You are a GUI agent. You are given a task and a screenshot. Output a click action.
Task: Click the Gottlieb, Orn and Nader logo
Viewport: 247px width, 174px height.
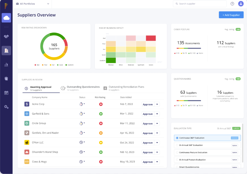pos(27,133)
